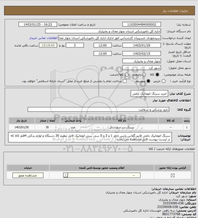Viewport: 198px width, 218px height.
Task: Click the buyer notes text area
Action: [x=90, y=137]
